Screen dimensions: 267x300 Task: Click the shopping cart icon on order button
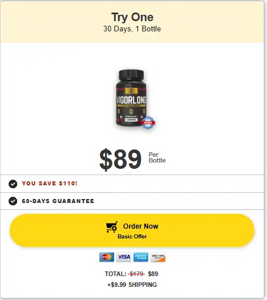tap(112, 227)
